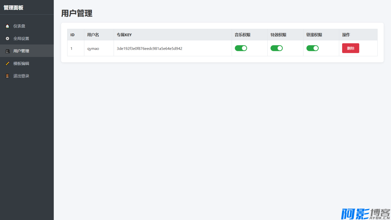Toggle 音乐权限 switch for user qymao
Screen dimensions: 391x220
pos(241,48)
